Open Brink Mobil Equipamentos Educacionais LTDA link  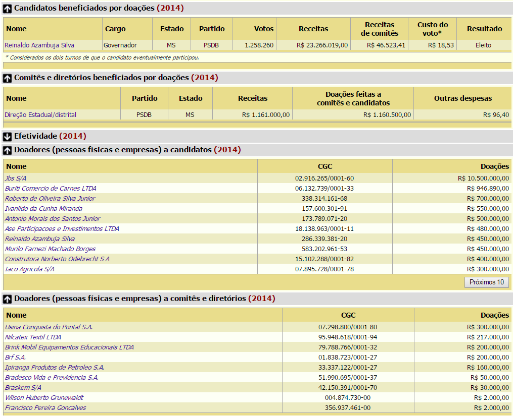coord(69,347)
